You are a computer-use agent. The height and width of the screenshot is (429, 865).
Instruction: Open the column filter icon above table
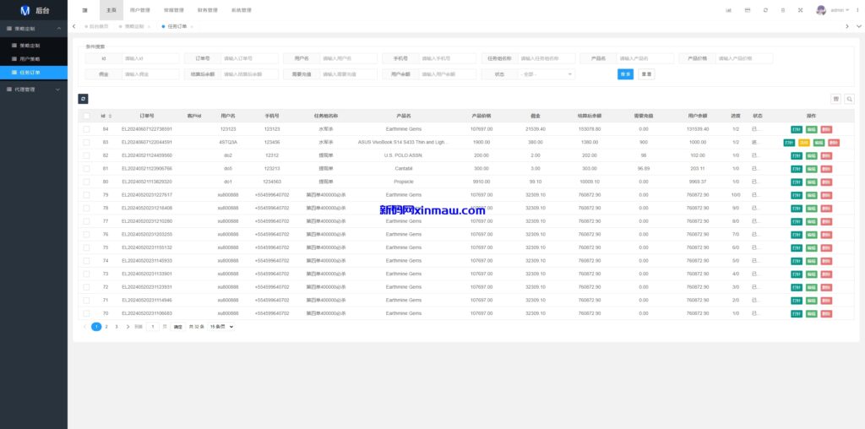tap(835, 99)
